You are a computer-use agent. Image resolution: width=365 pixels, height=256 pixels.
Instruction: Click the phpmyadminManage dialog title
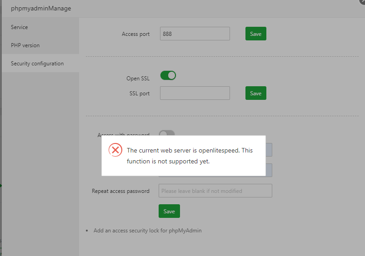(x=41, y=8)
